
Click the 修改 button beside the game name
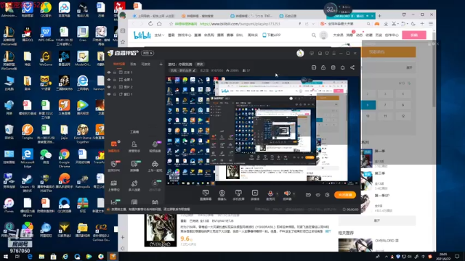coord(200,65)
